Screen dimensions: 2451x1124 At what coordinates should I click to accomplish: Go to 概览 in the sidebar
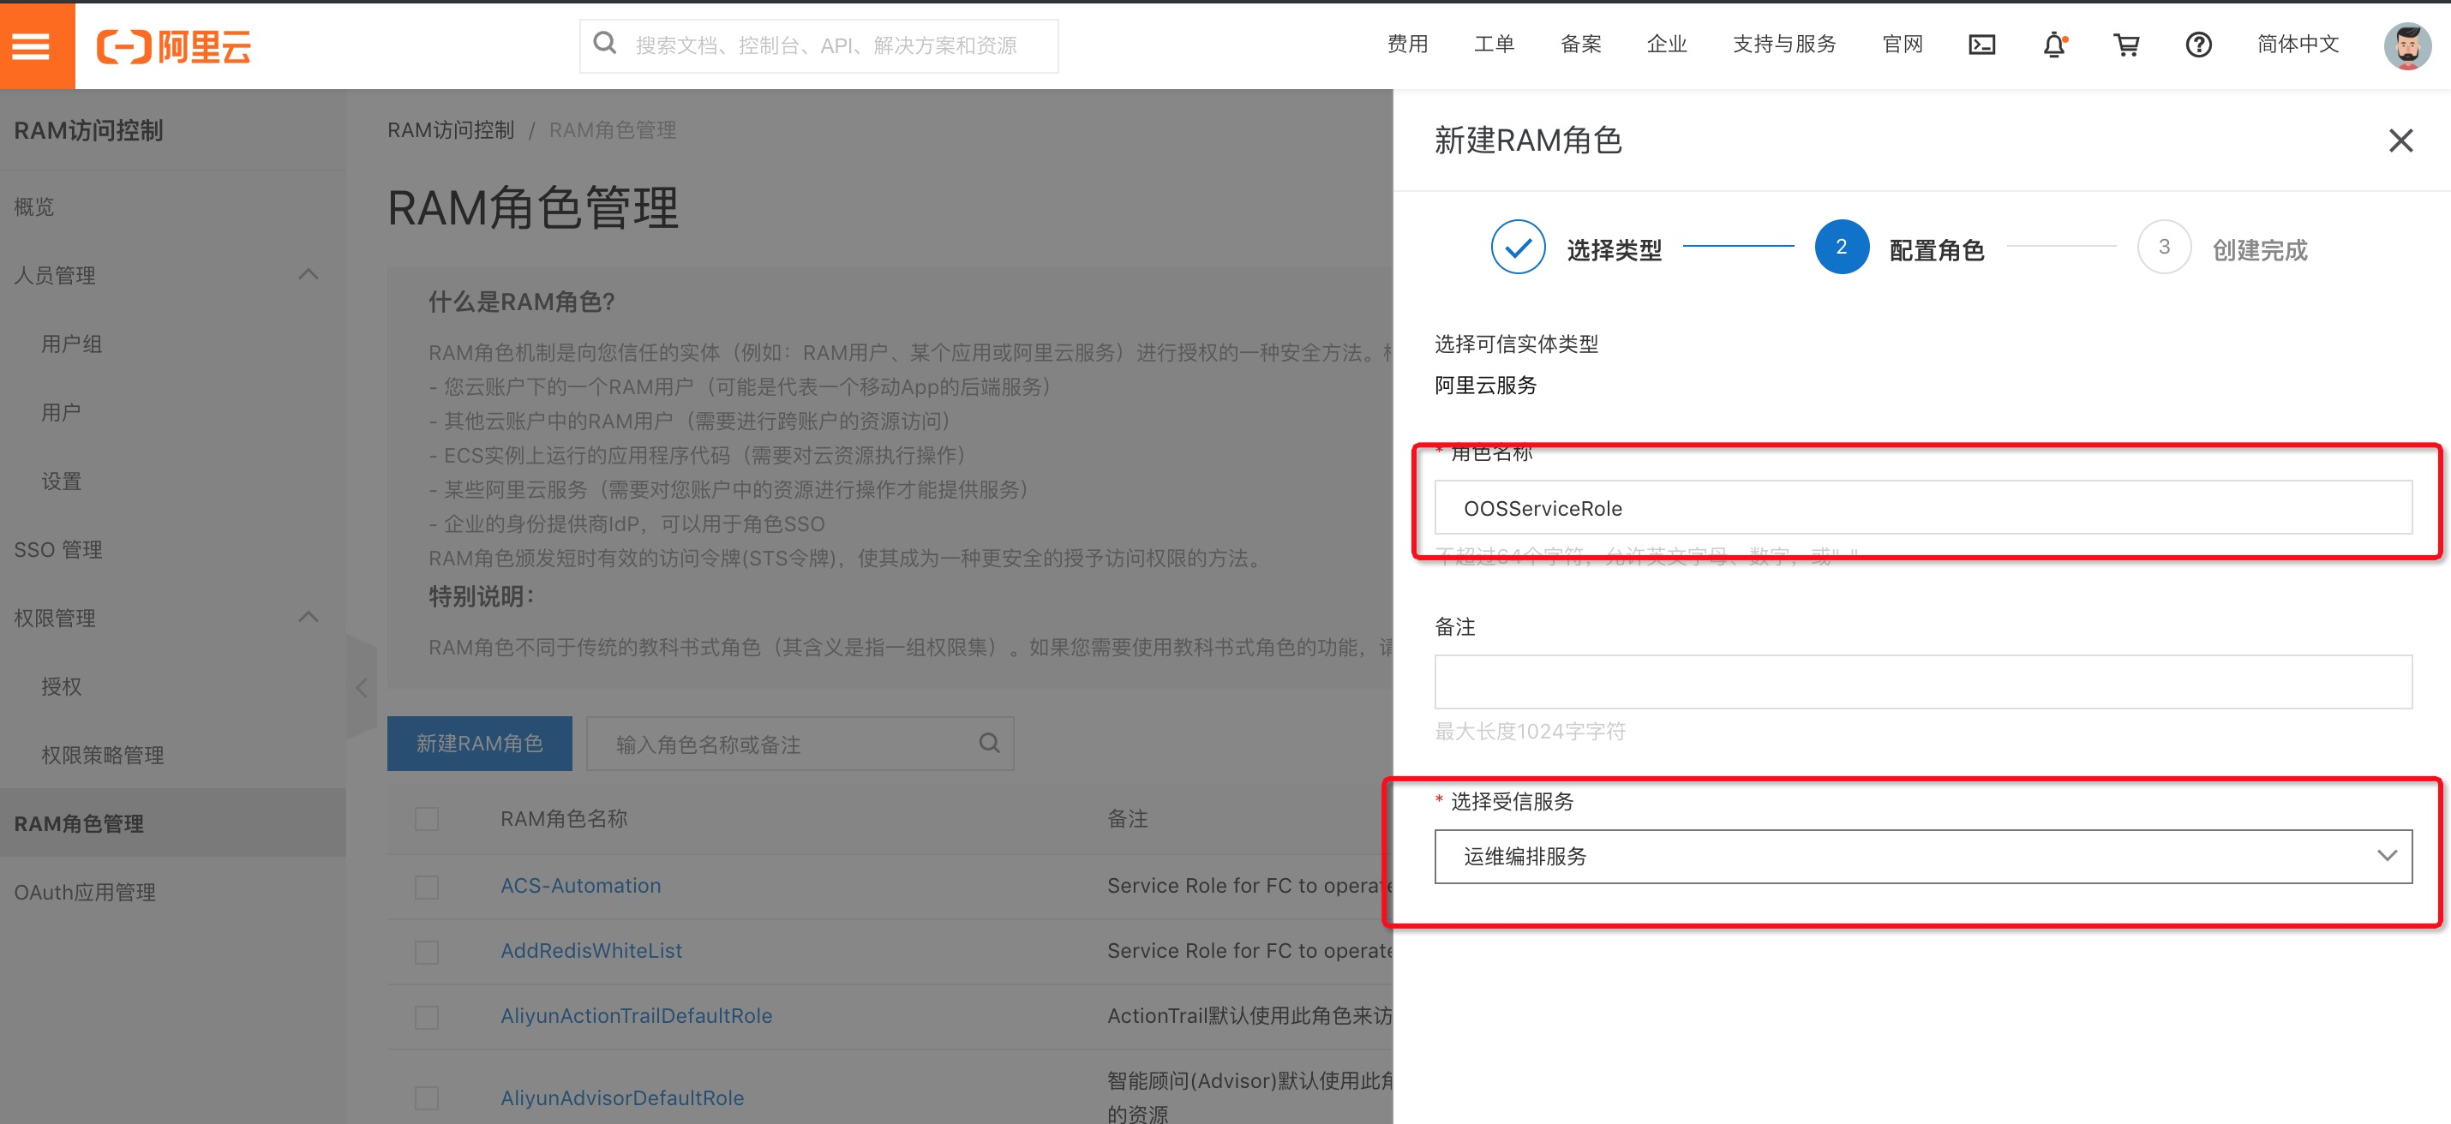pyautogui.click(x=34, y=206)
